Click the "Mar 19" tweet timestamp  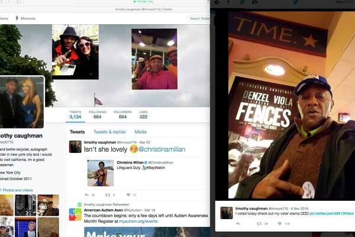pos(150,210)
